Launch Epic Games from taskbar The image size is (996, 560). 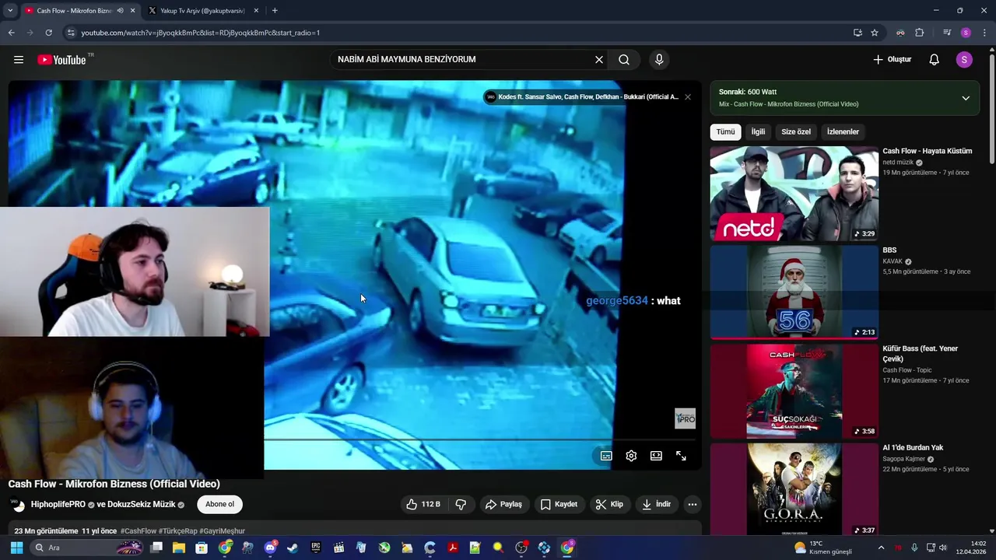click(x=316, y=548)
